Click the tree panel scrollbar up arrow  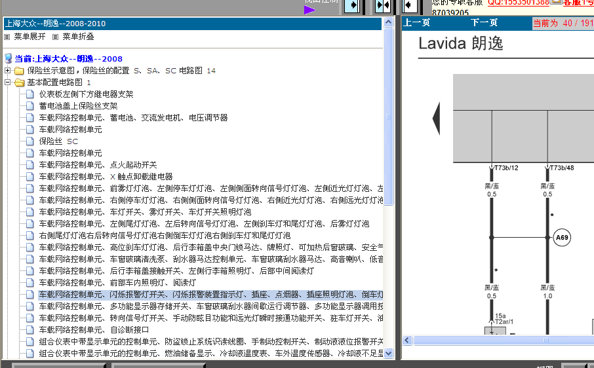click(x=388, y=22)
